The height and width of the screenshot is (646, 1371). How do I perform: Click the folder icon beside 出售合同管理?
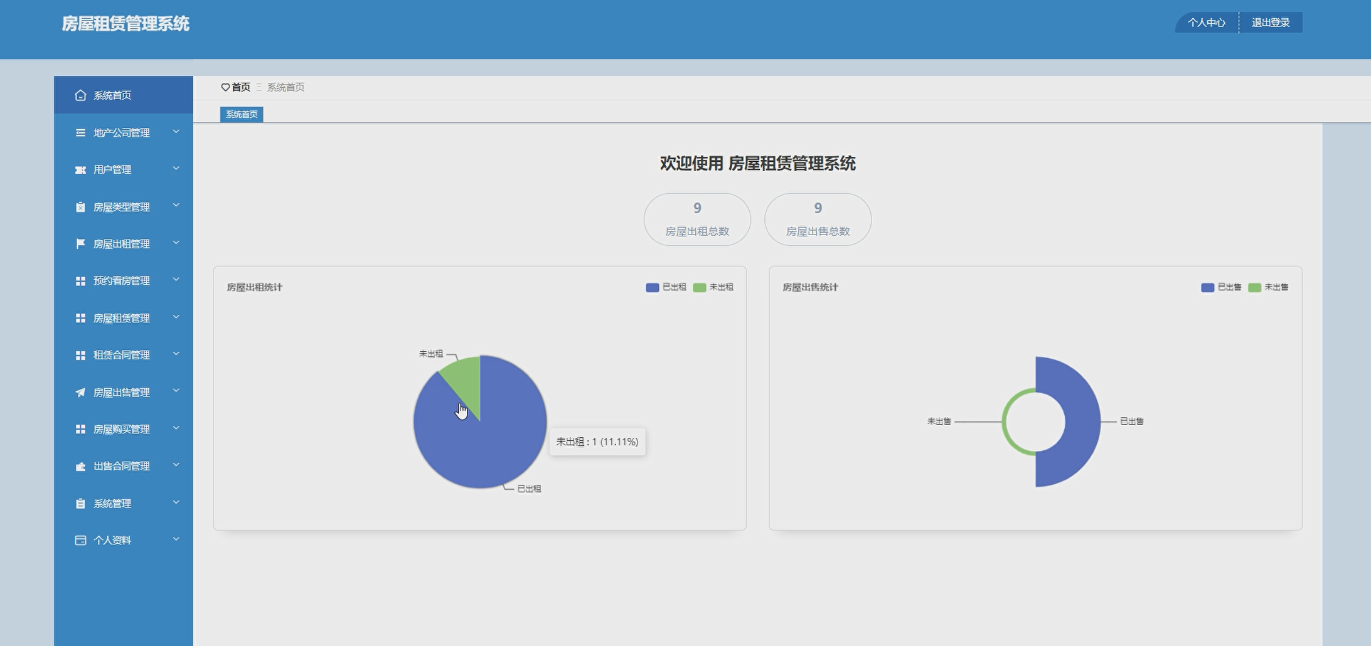point(80,466)
